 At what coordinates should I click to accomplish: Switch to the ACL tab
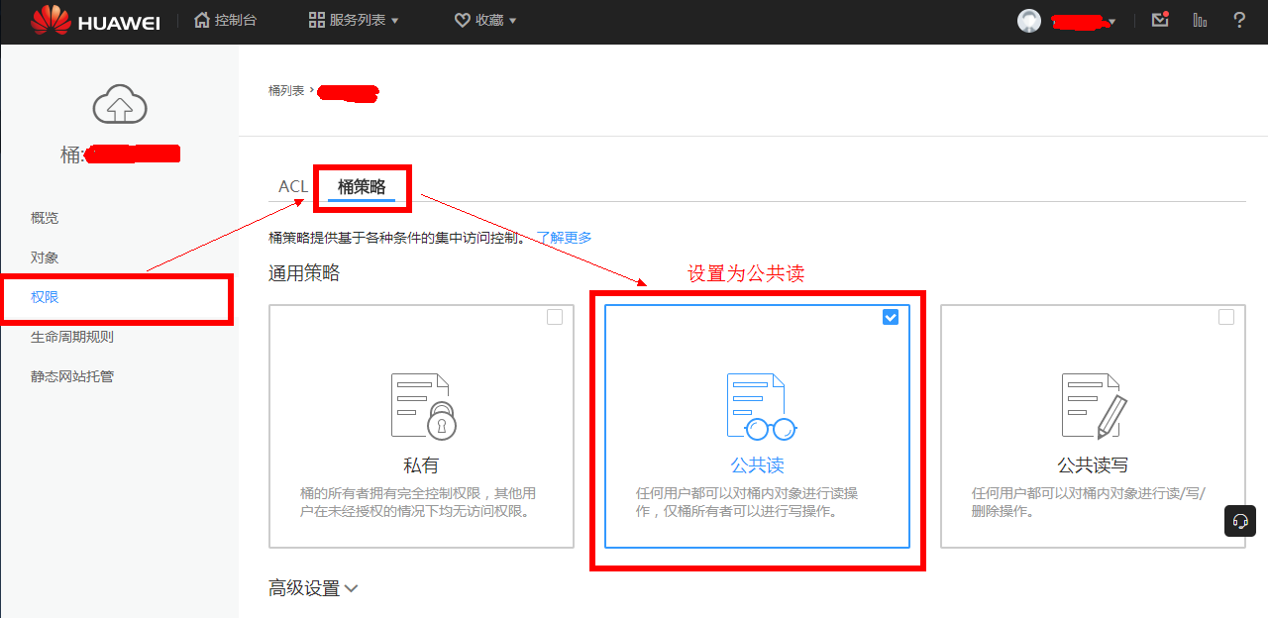point(293,186)
